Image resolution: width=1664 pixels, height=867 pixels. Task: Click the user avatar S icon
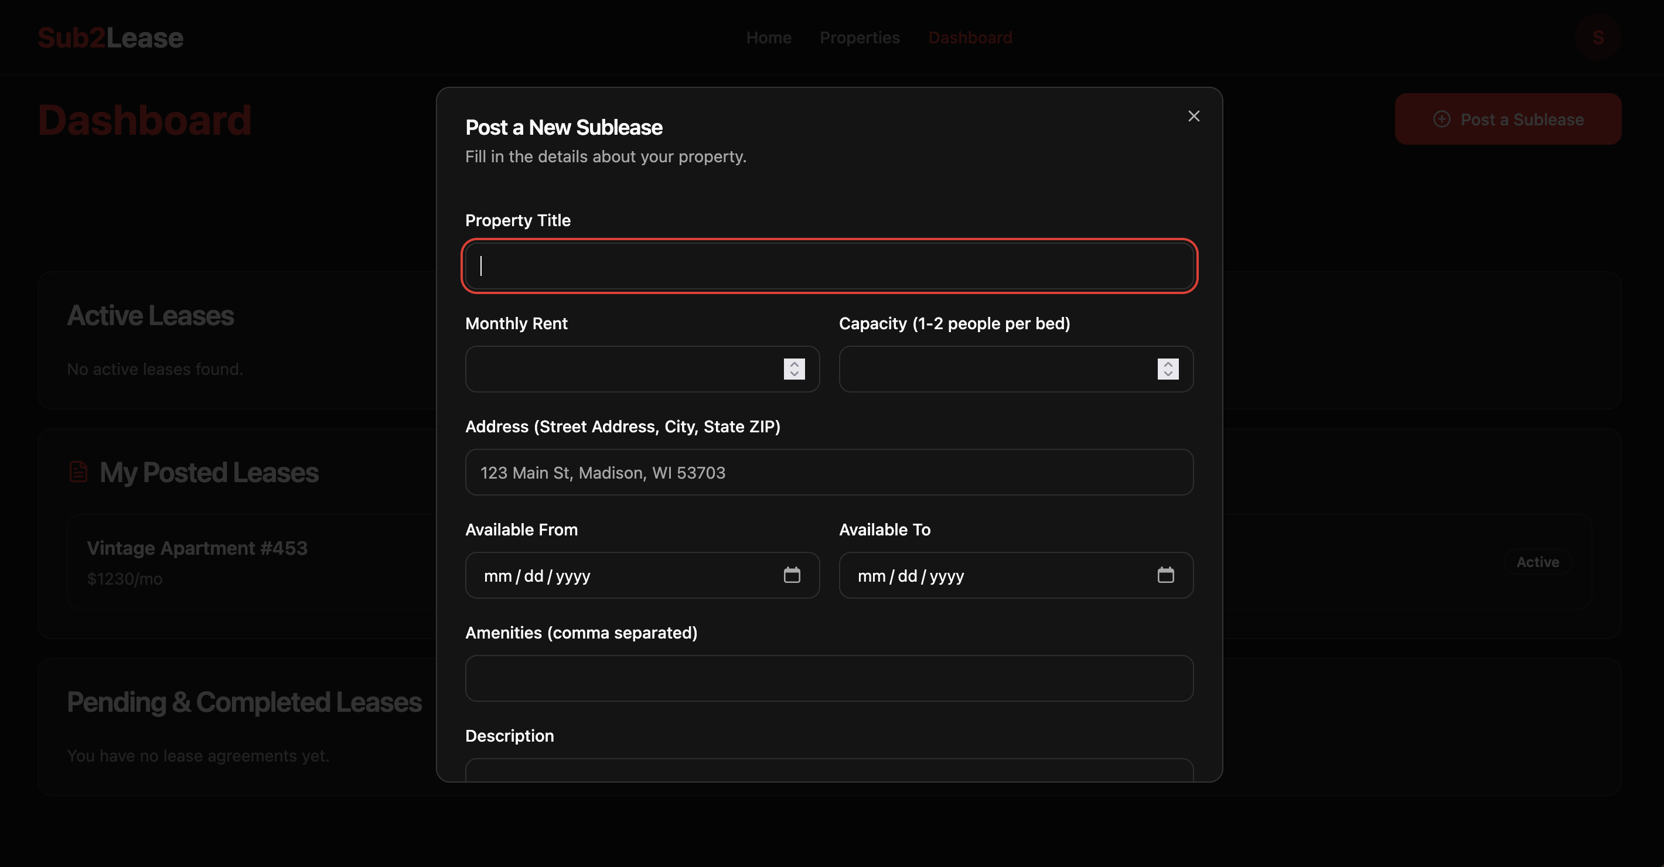(x=1597, y=37)
